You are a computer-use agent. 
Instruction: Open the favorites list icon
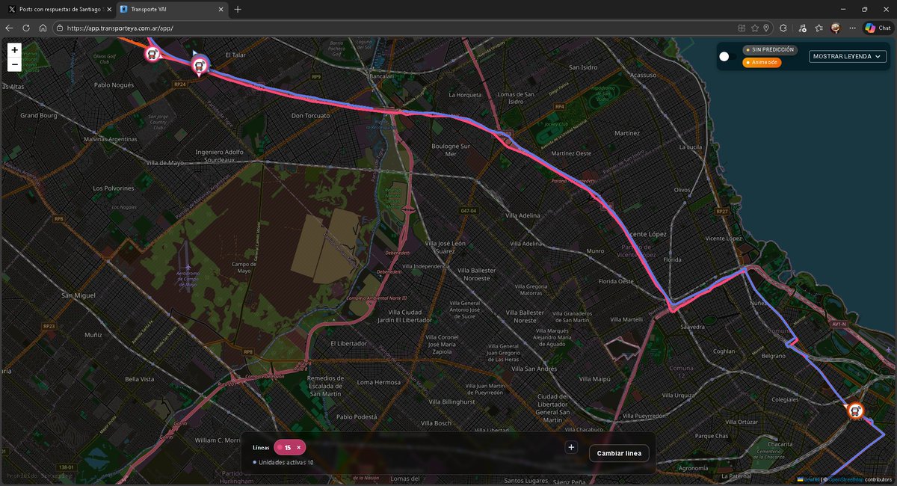click(x=820, y=28)
